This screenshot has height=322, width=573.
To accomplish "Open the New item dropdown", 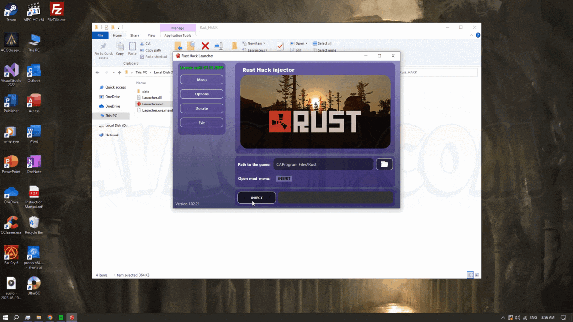I will pos(255,43).
